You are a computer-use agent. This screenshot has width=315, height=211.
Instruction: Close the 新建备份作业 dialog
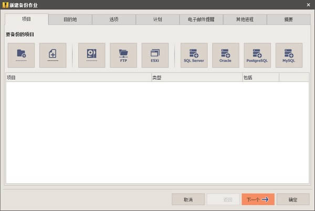point(308,5)
